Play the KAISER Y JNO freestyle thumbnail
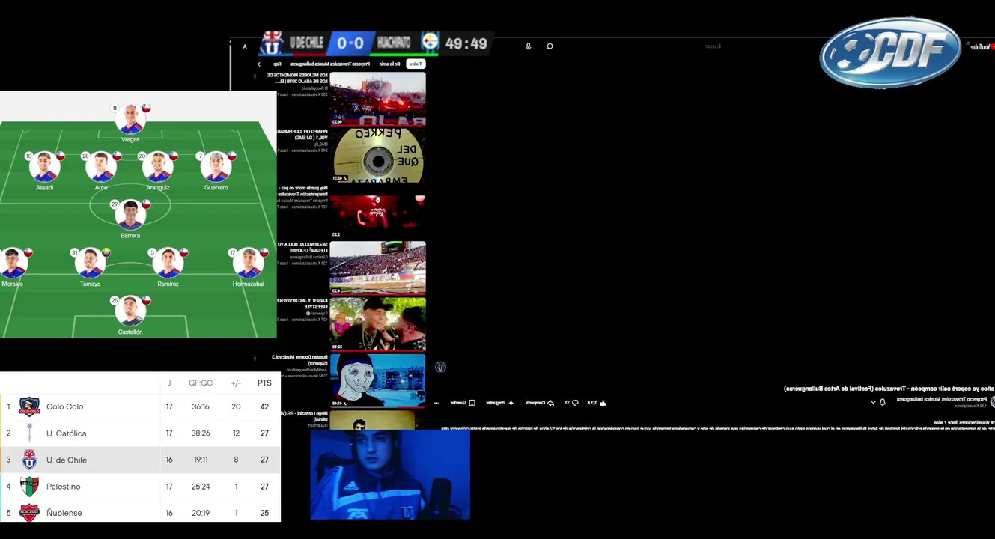The image size is (995, 539). [x=378, y=324]
